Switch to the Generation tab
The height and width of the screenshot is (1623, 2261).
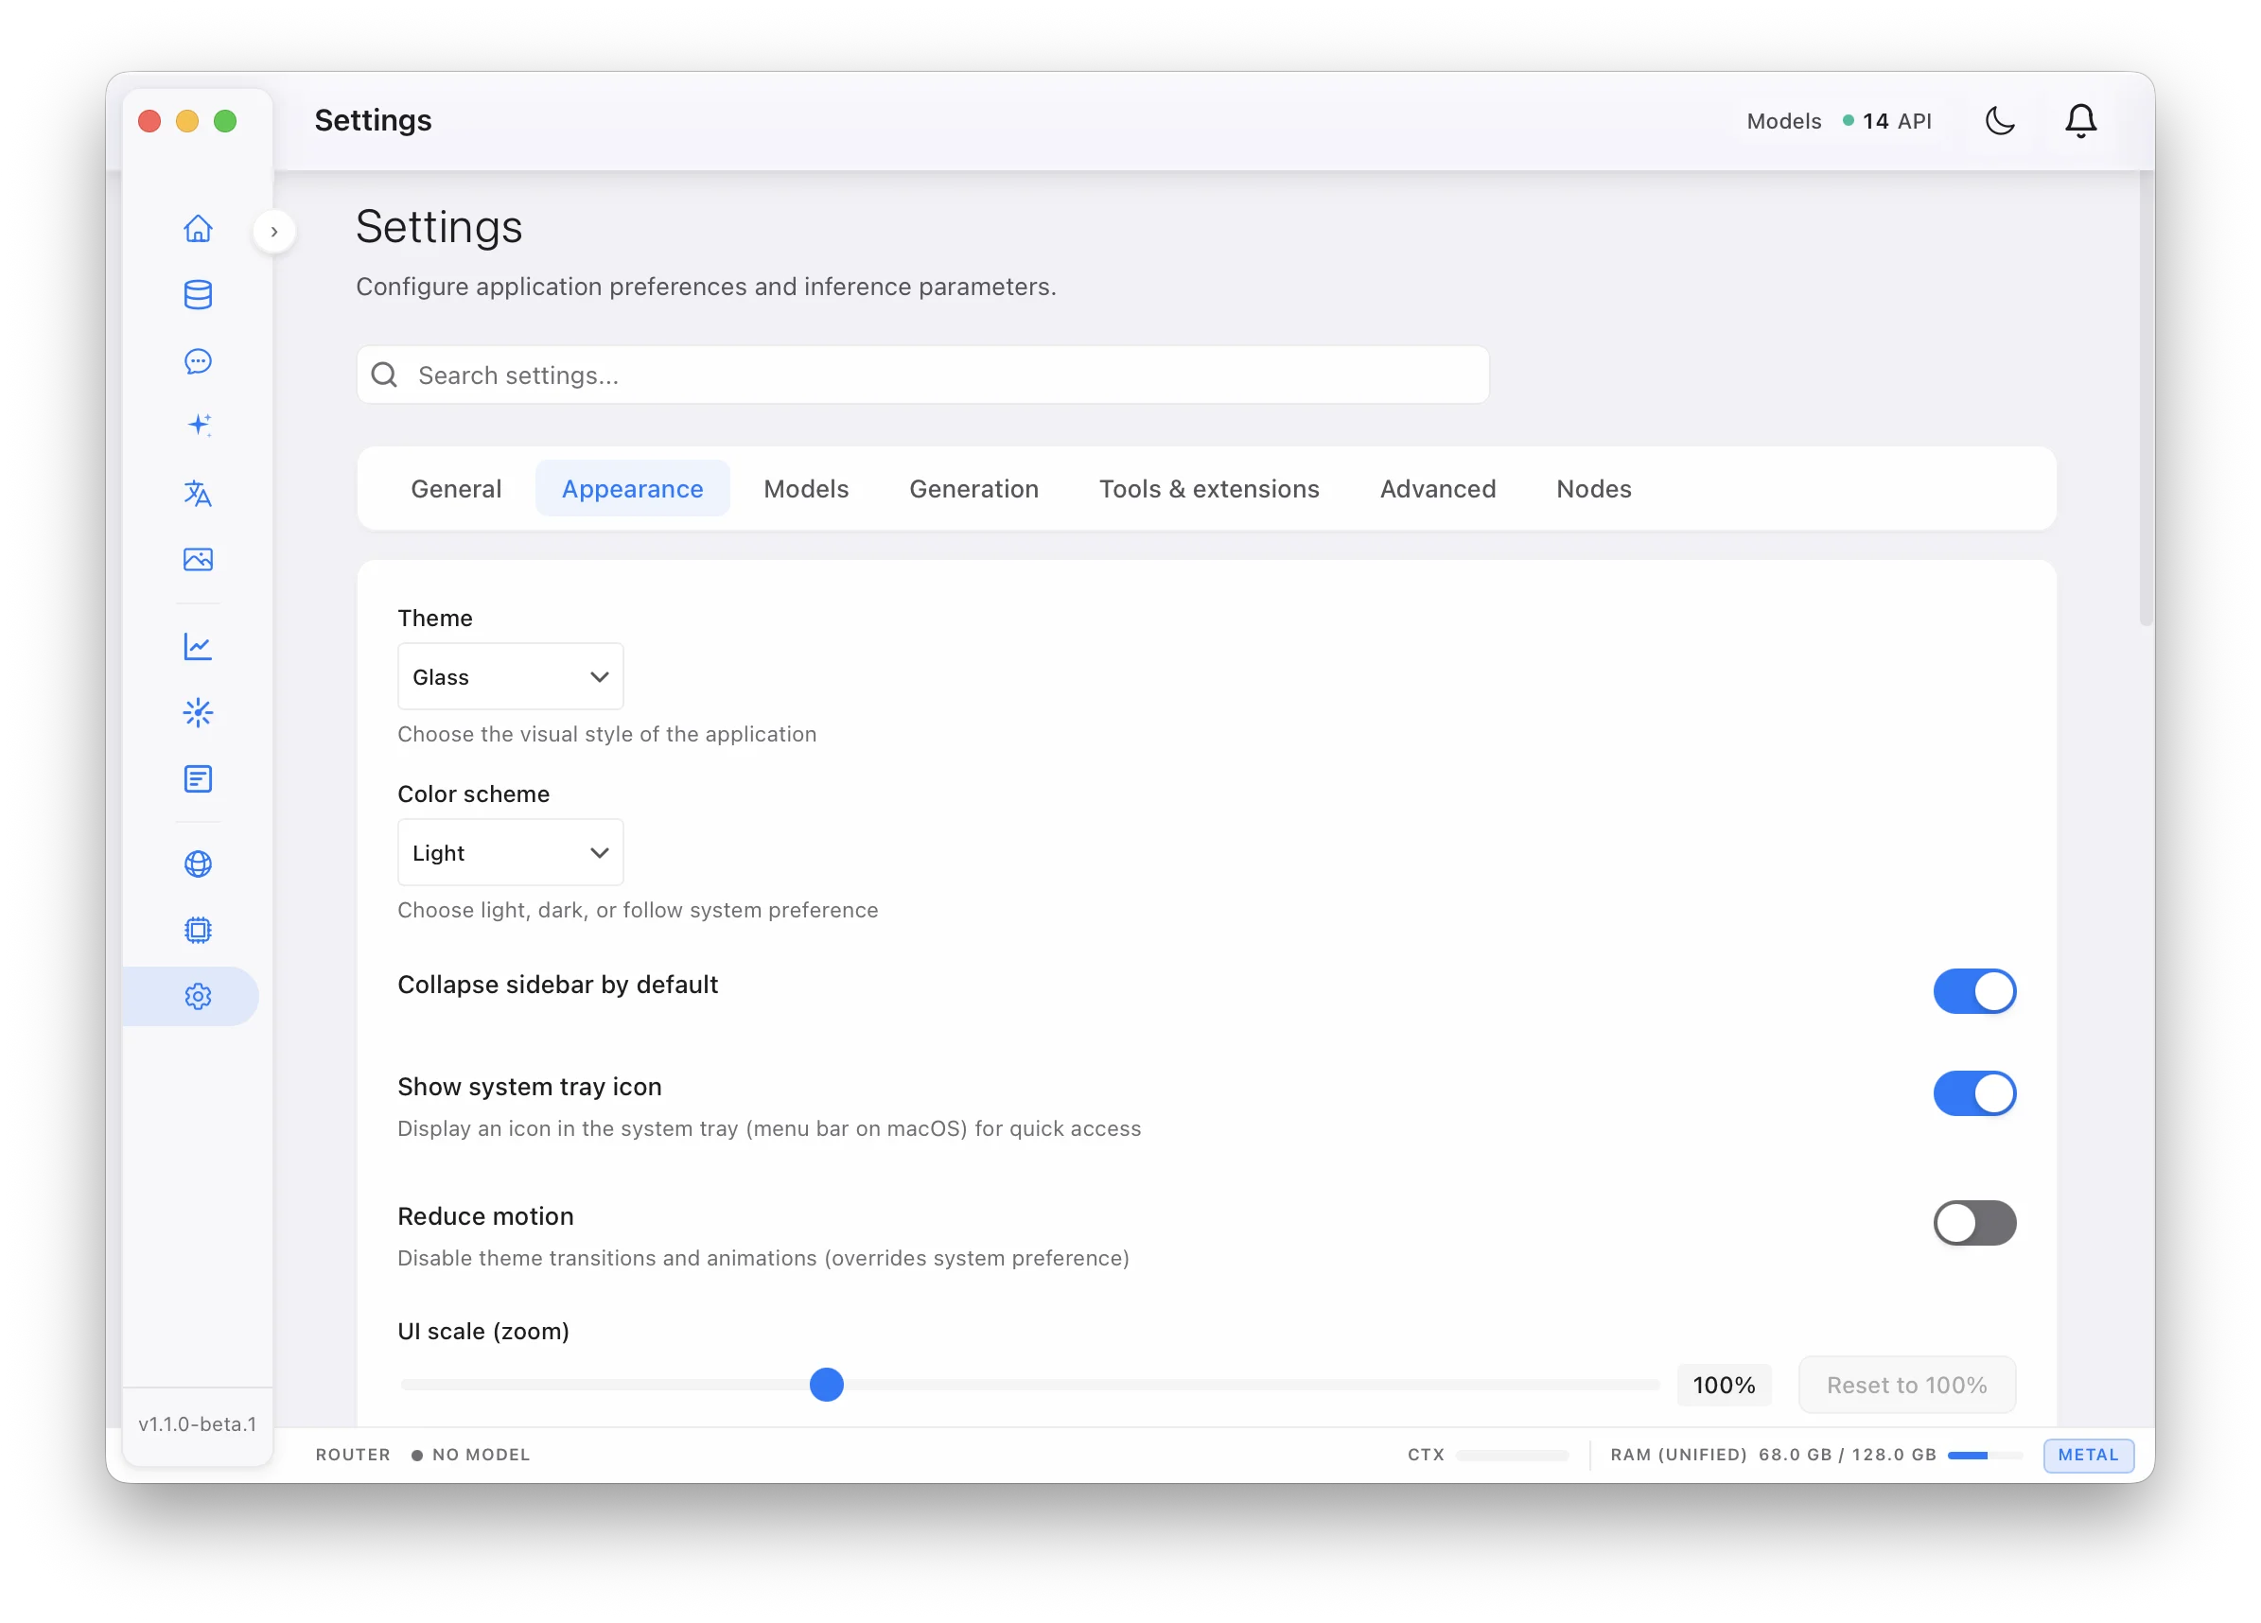click(974, 488)
